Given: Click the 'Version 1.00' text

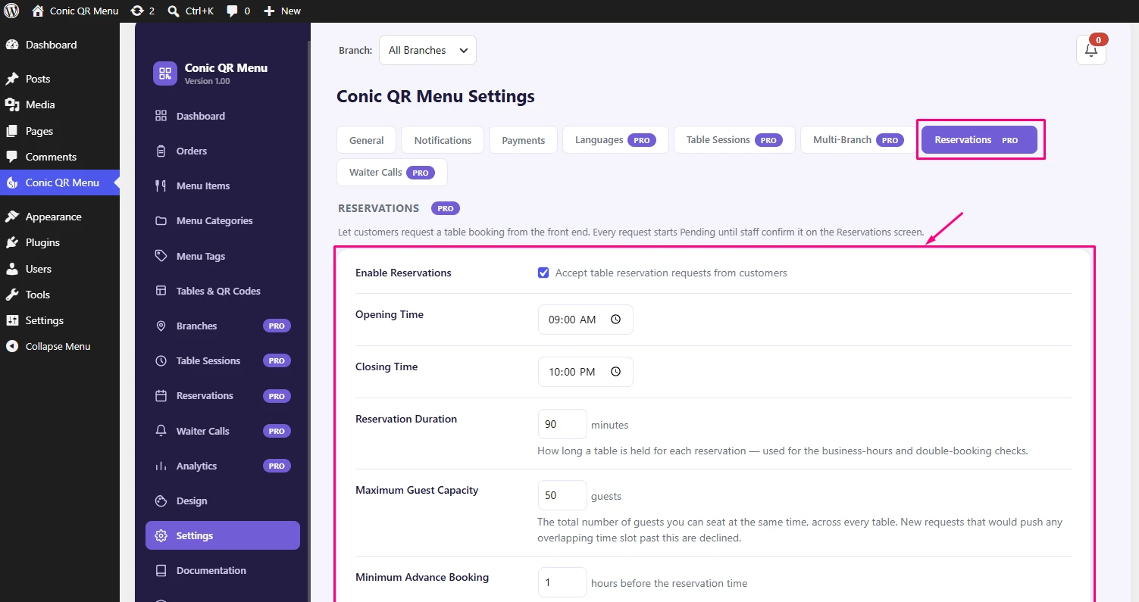Looking at the screenshot, I should point(207,81).
